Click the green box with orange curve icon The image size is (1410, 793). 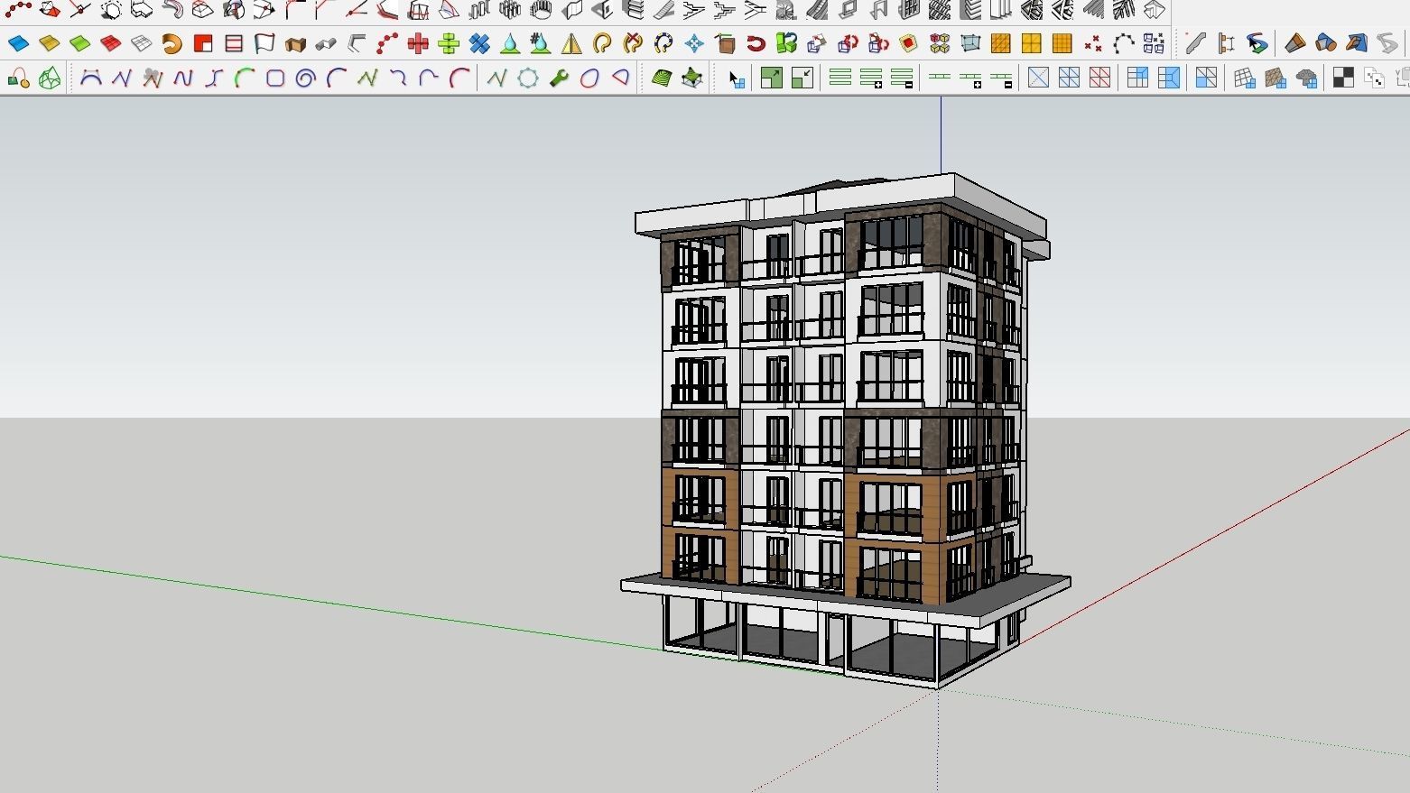click(x=18, y=78)
